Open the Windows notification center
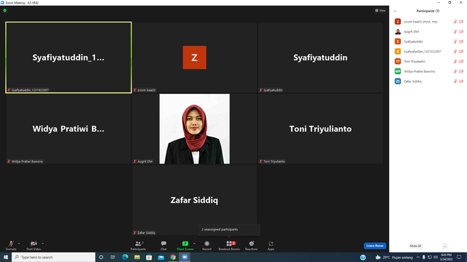The height and width of the screenshot is (262, 467). [x=459, y=257]
